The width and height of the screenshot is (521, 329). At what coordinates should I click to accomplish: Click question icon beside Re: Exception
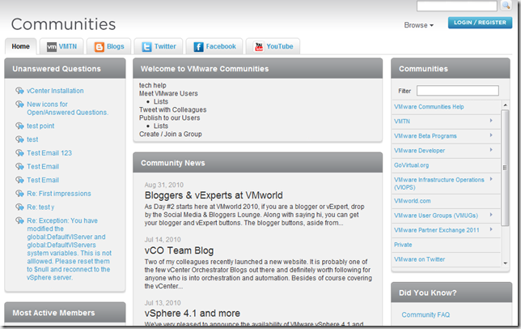19,220
